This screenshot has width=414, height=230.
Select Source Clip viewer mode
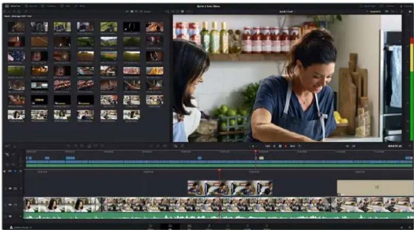(x=173, y=11)
